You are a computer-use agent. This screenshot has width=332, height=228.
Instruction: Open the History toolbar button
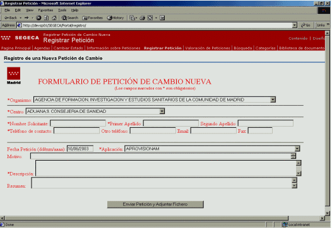coord(116,18)
